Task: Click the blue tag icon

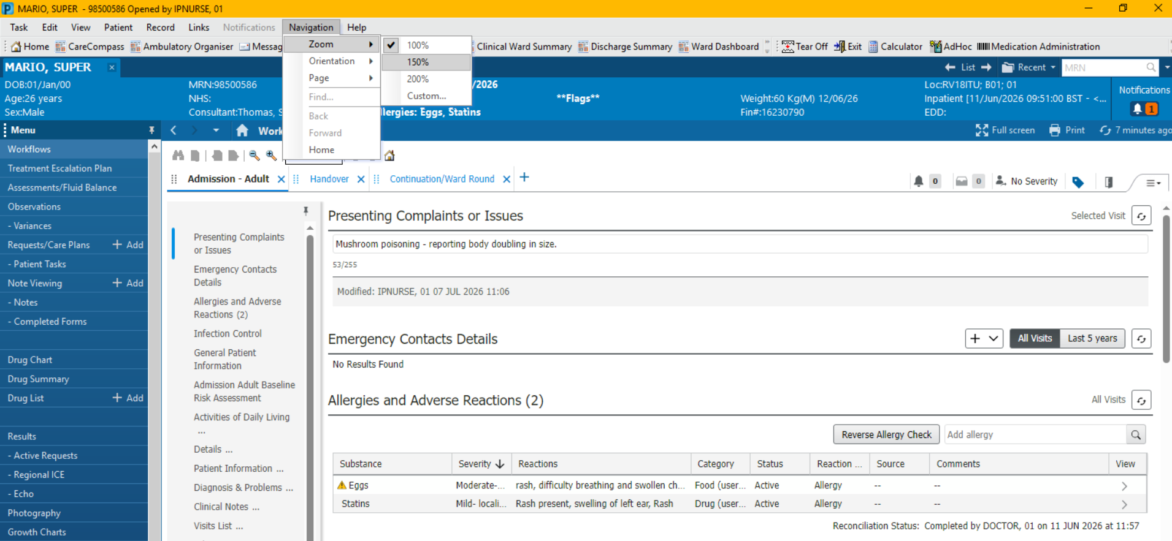Action: pos(1078,182)
